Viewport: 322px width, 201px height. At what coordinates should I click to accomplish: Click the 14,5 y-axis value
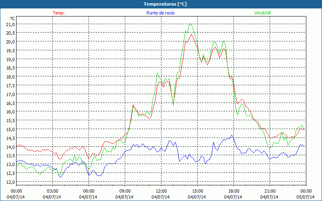click(10, 138)
